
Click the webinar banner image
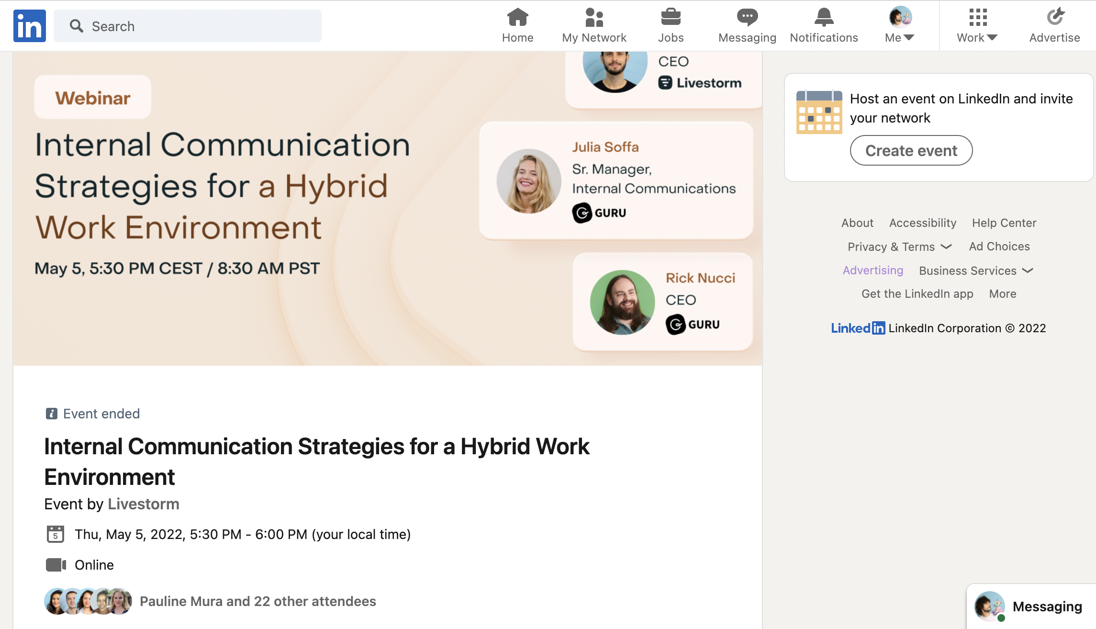pos(387,208)
